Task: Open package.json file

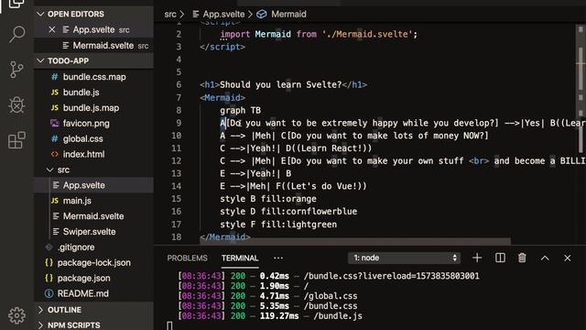Action: click(x=93, y=279)
